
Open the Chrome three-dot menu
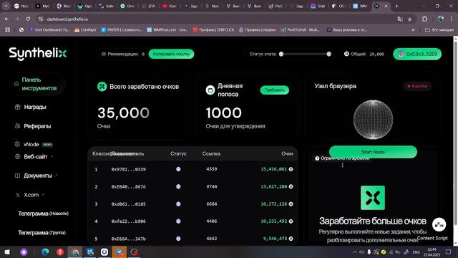coord(452,19)
